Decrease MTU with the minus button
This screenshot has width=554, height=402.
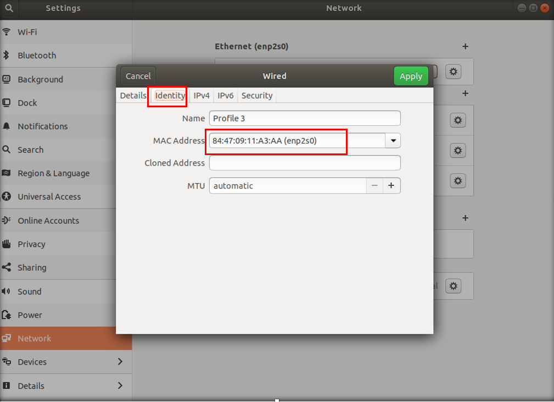click(374, 186)
